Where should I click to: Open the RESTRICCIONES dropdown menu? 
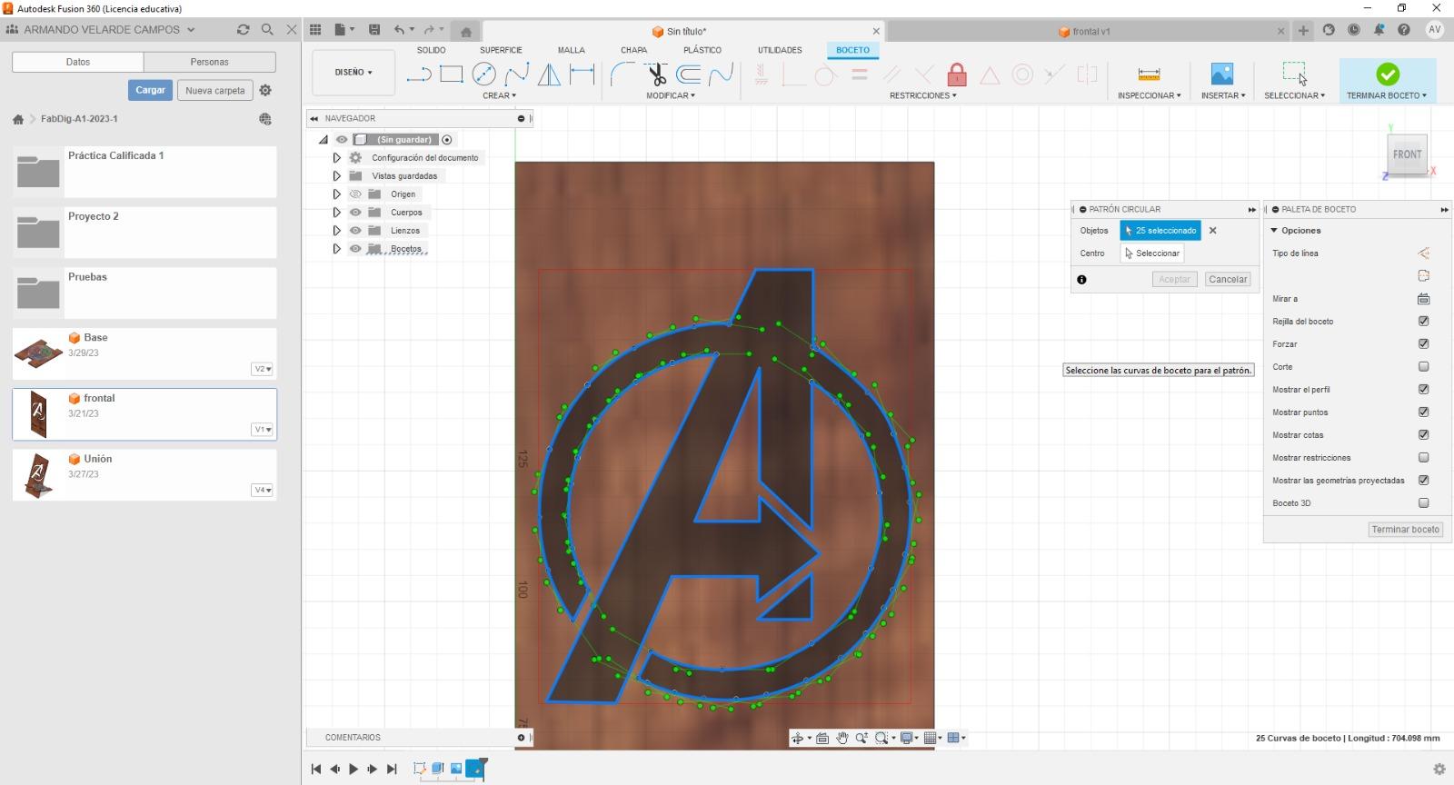click(x=922, y=95)
